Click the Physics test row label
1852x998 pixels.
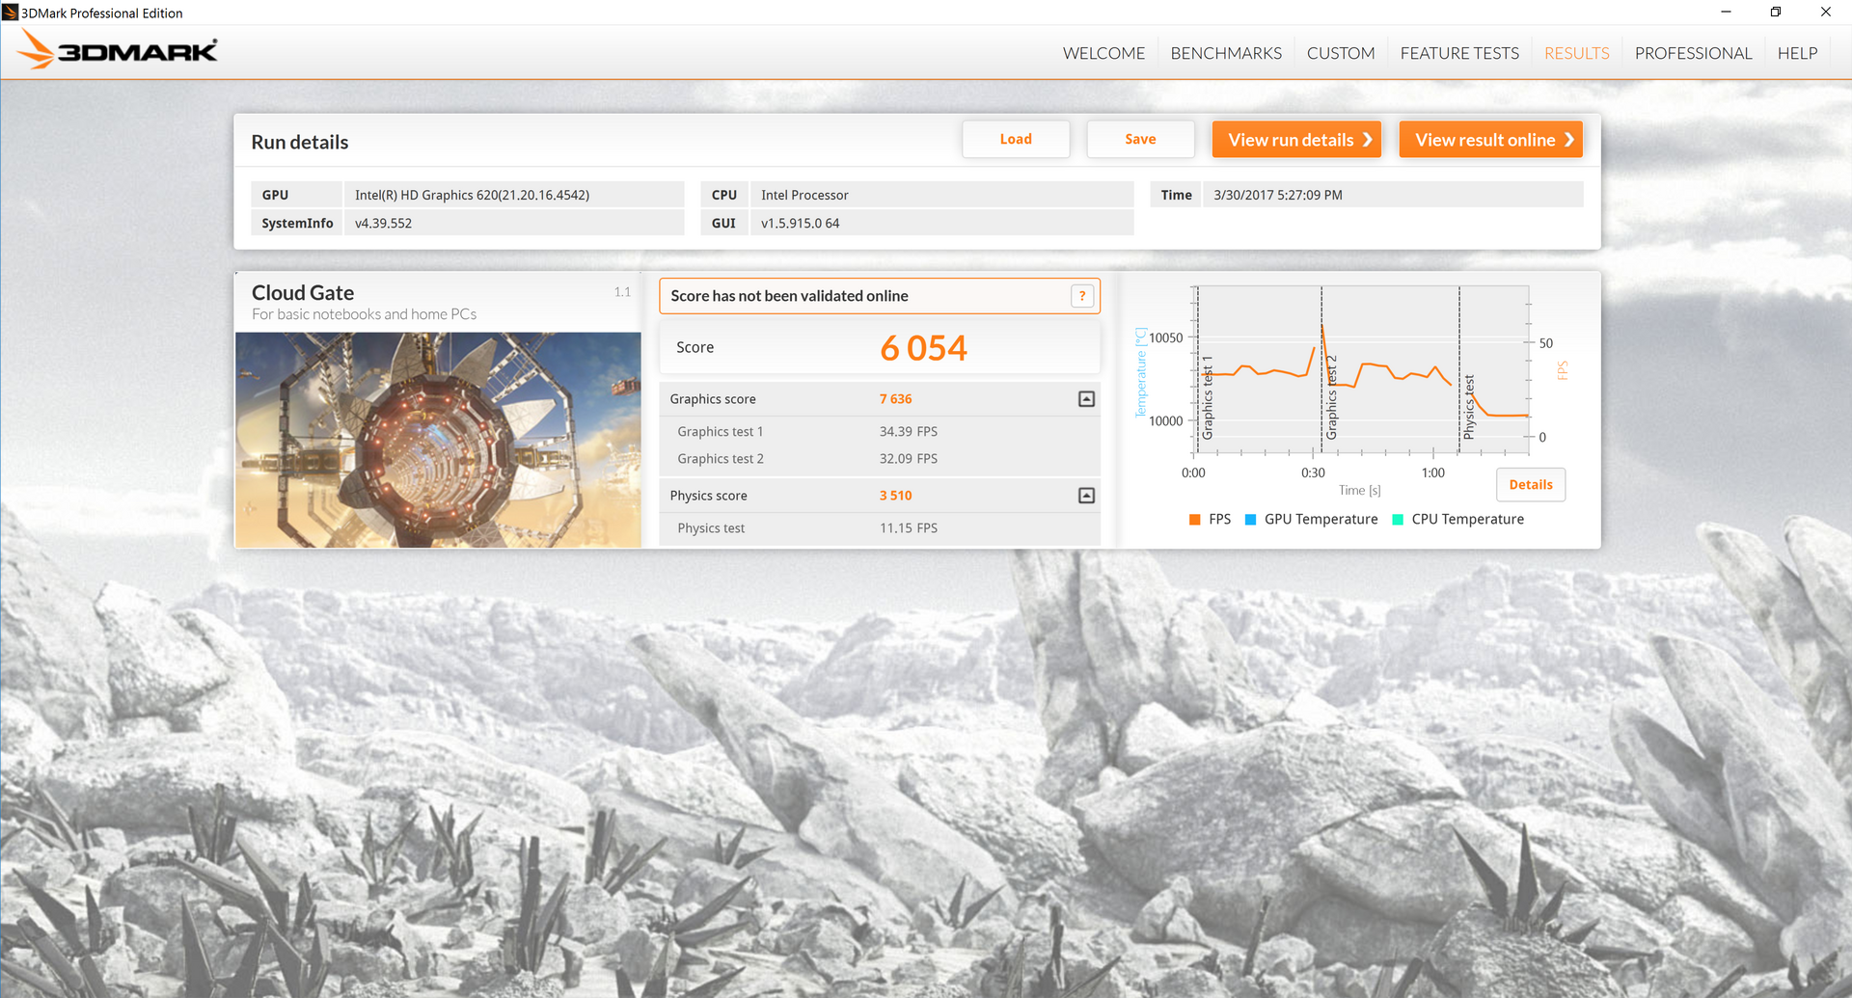pos(711,528)
